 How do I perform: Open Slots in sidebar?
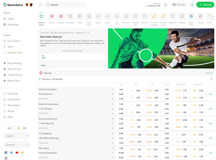point(8,47)
